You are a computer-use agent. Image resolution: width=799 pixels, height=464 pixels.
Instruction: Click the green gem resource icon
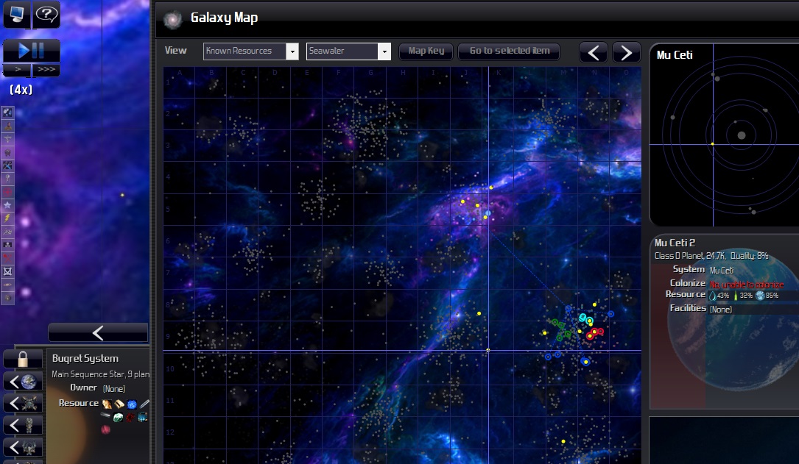[119, 417]
